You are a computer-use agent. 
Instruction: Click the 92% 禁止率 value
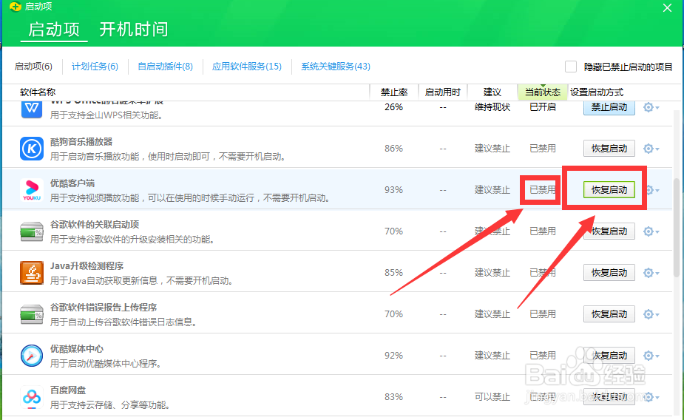coord(393,356)
